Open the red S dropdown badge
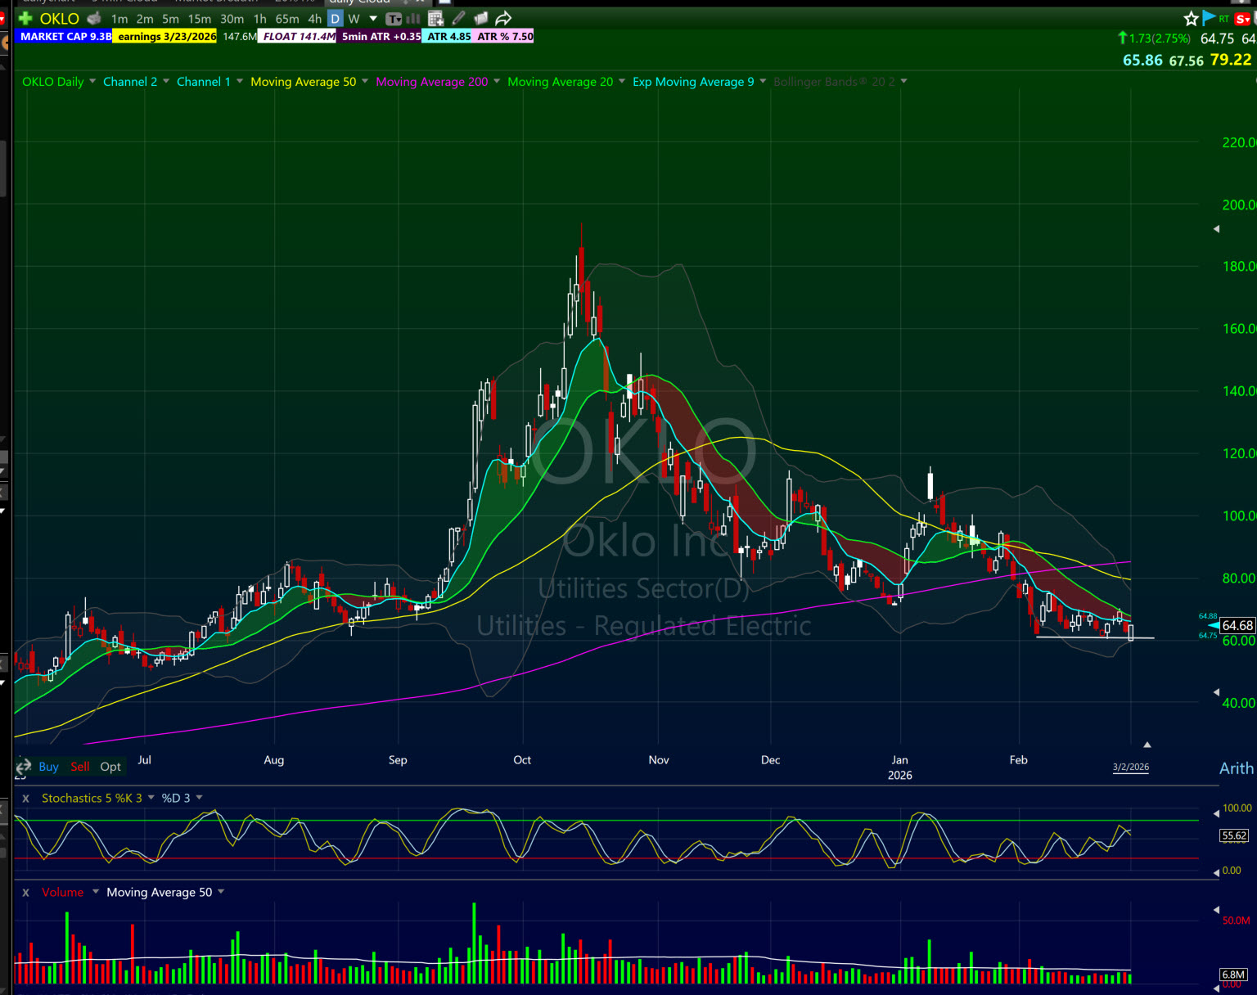Image resolution: width=1257 pixels, height=995 pixels. coord(1243,19)
